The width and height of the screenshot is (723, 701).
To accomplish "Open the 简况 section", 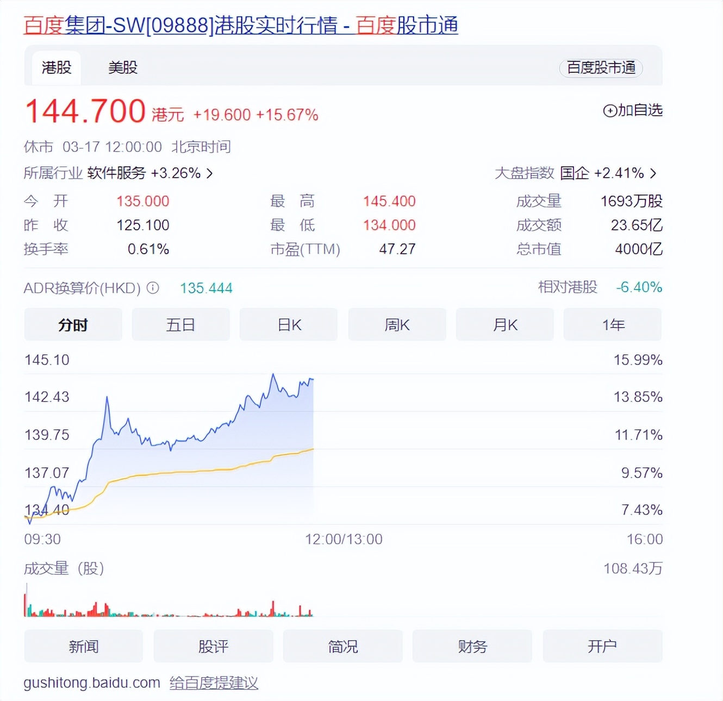I will point(343,646).
